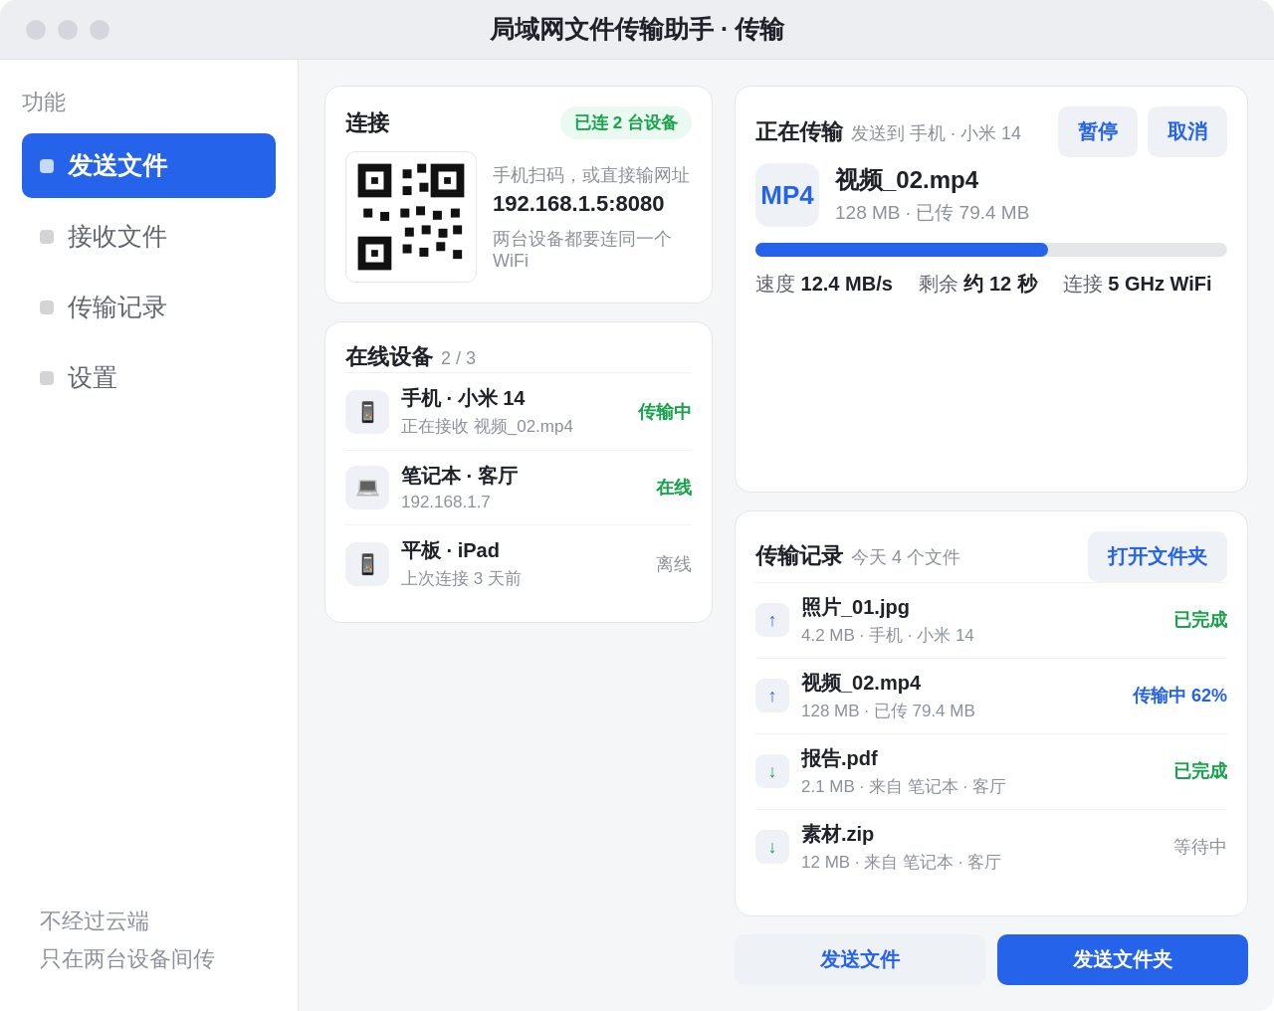Select device row 平板 · iPad
Image resolution: width=1274 pixels, height=1011 pixels.
(519, 564)
